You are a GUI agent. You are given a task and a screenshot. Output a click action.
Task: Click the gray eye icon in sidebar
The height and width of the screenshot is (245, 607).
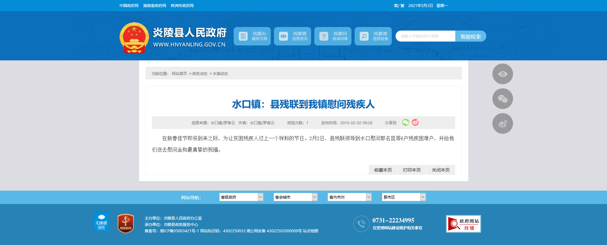(503, 74)
